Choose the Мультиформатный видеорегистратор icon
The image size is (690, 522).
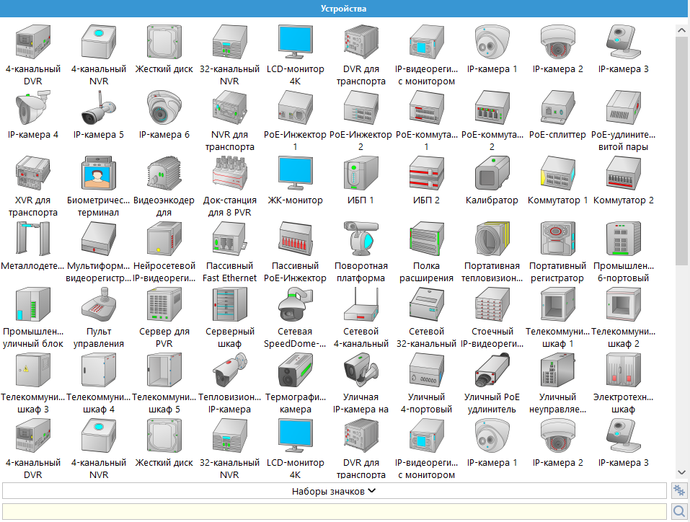click(99, 239)
